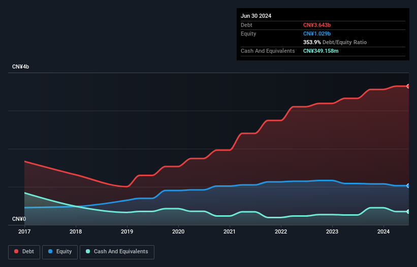Viewport: 417px width, 267px height.
Task: Click the blue Equity legend dot
Action: [50, 251]
